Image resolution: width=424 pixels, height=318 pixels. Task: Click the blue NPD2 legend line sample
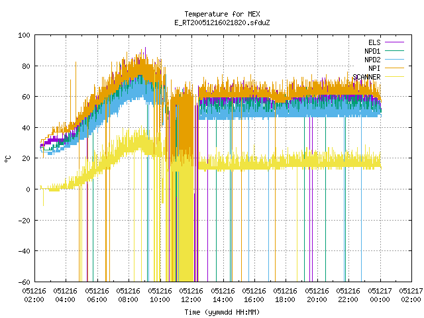click(x=394, y=60)
